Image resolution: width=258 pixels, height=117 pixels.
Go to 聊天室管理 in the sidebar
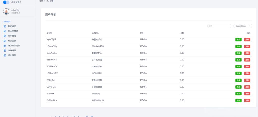tap(13, 31)
